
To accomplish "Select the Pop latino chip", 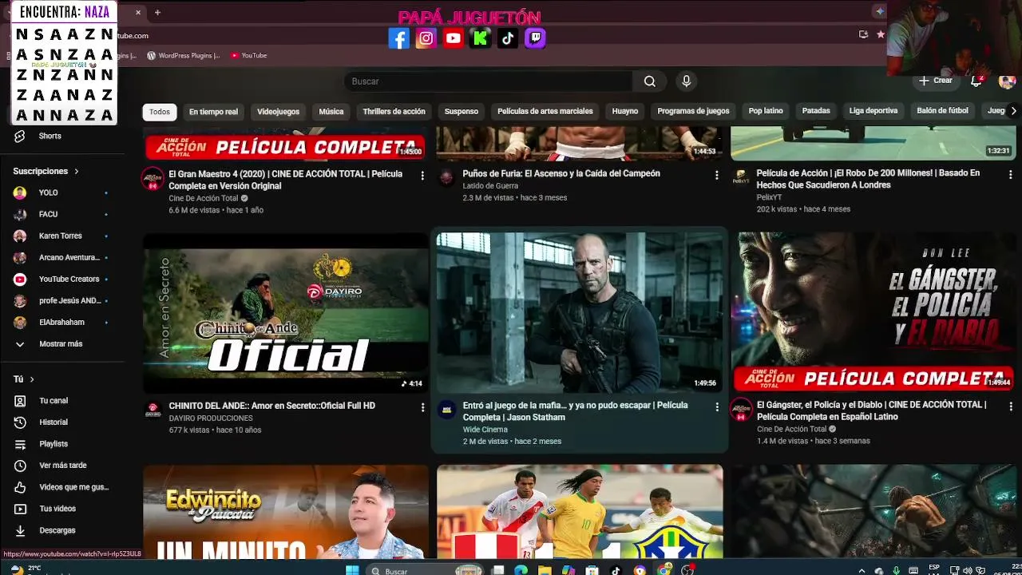I will [766, 111].
